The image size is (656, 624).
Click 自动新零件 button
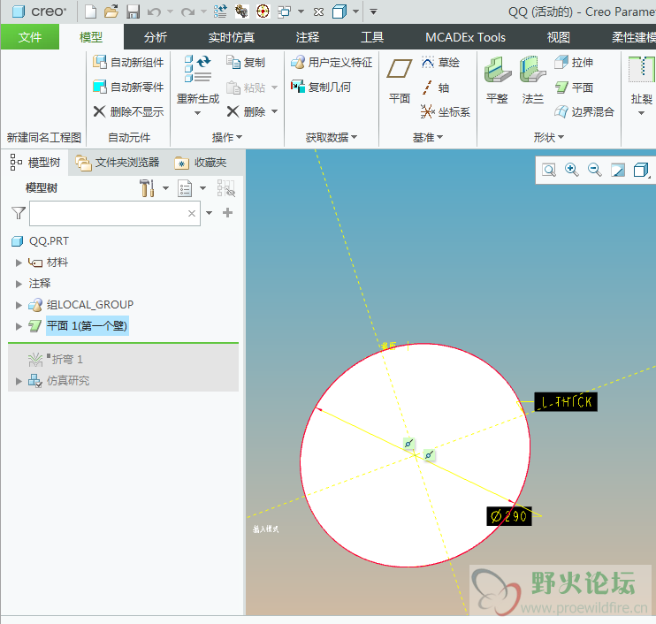(128, 87)
